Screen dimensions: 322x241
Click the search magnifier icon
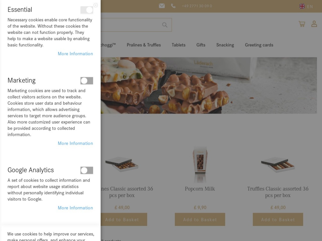pos(165,25)
